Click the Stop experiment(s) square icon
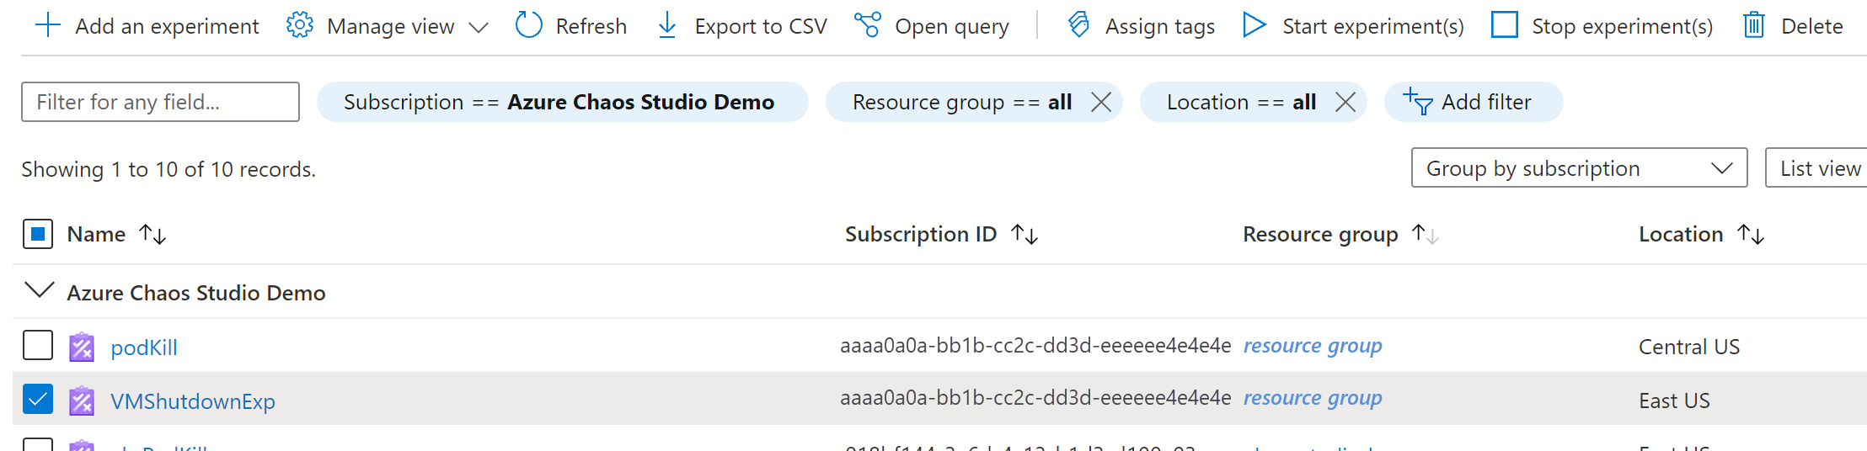 (1505, 25)
